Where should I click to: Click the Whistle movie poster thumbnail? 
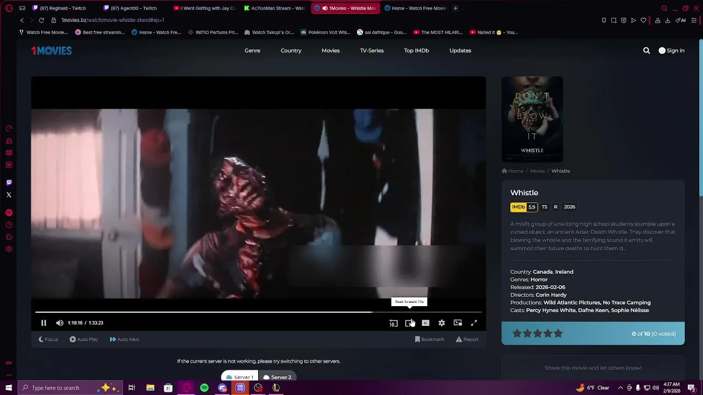pos(532,119)
